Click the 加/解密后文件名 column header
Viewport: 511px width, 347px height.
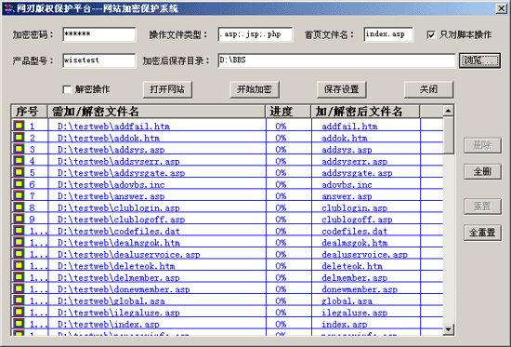pyautogui.click(x=365, y=112)
